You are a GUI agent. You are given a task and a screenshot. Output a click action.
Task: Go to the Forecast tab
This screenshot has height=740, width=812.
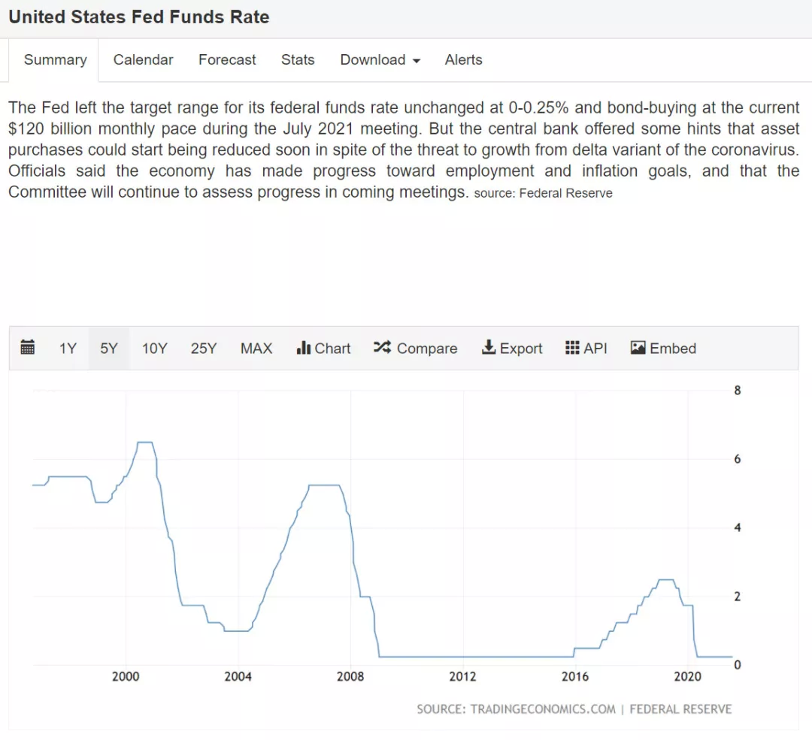(227, 60)
